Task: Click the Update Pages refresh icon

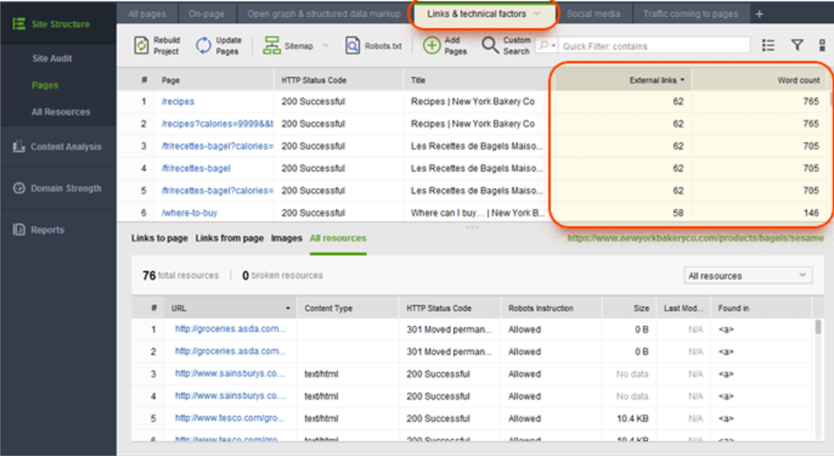Action: pos(203,46)
